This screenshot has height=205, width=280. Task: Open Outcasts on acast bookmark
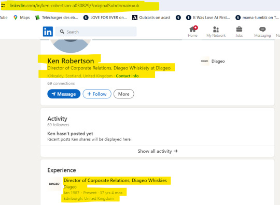[151, 18]
